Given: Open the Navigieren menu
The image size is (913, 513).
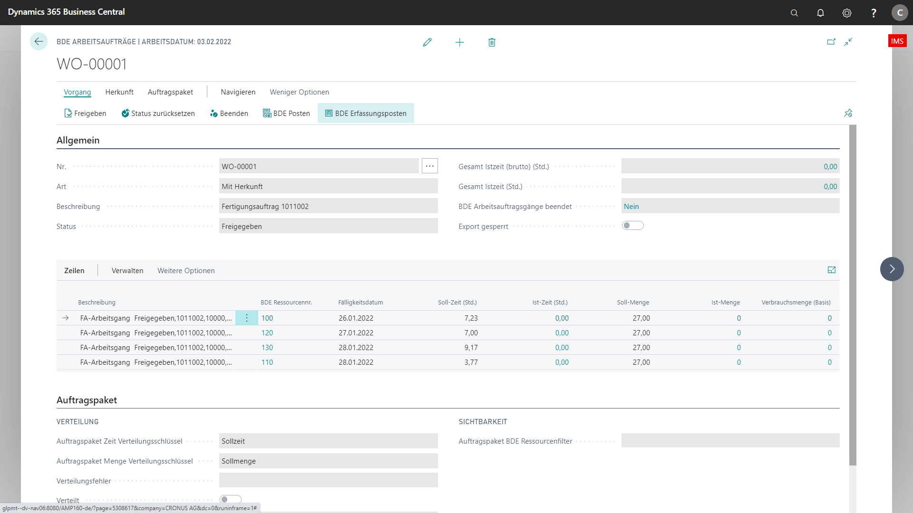Looking at the screenshot, I should 238,92.
